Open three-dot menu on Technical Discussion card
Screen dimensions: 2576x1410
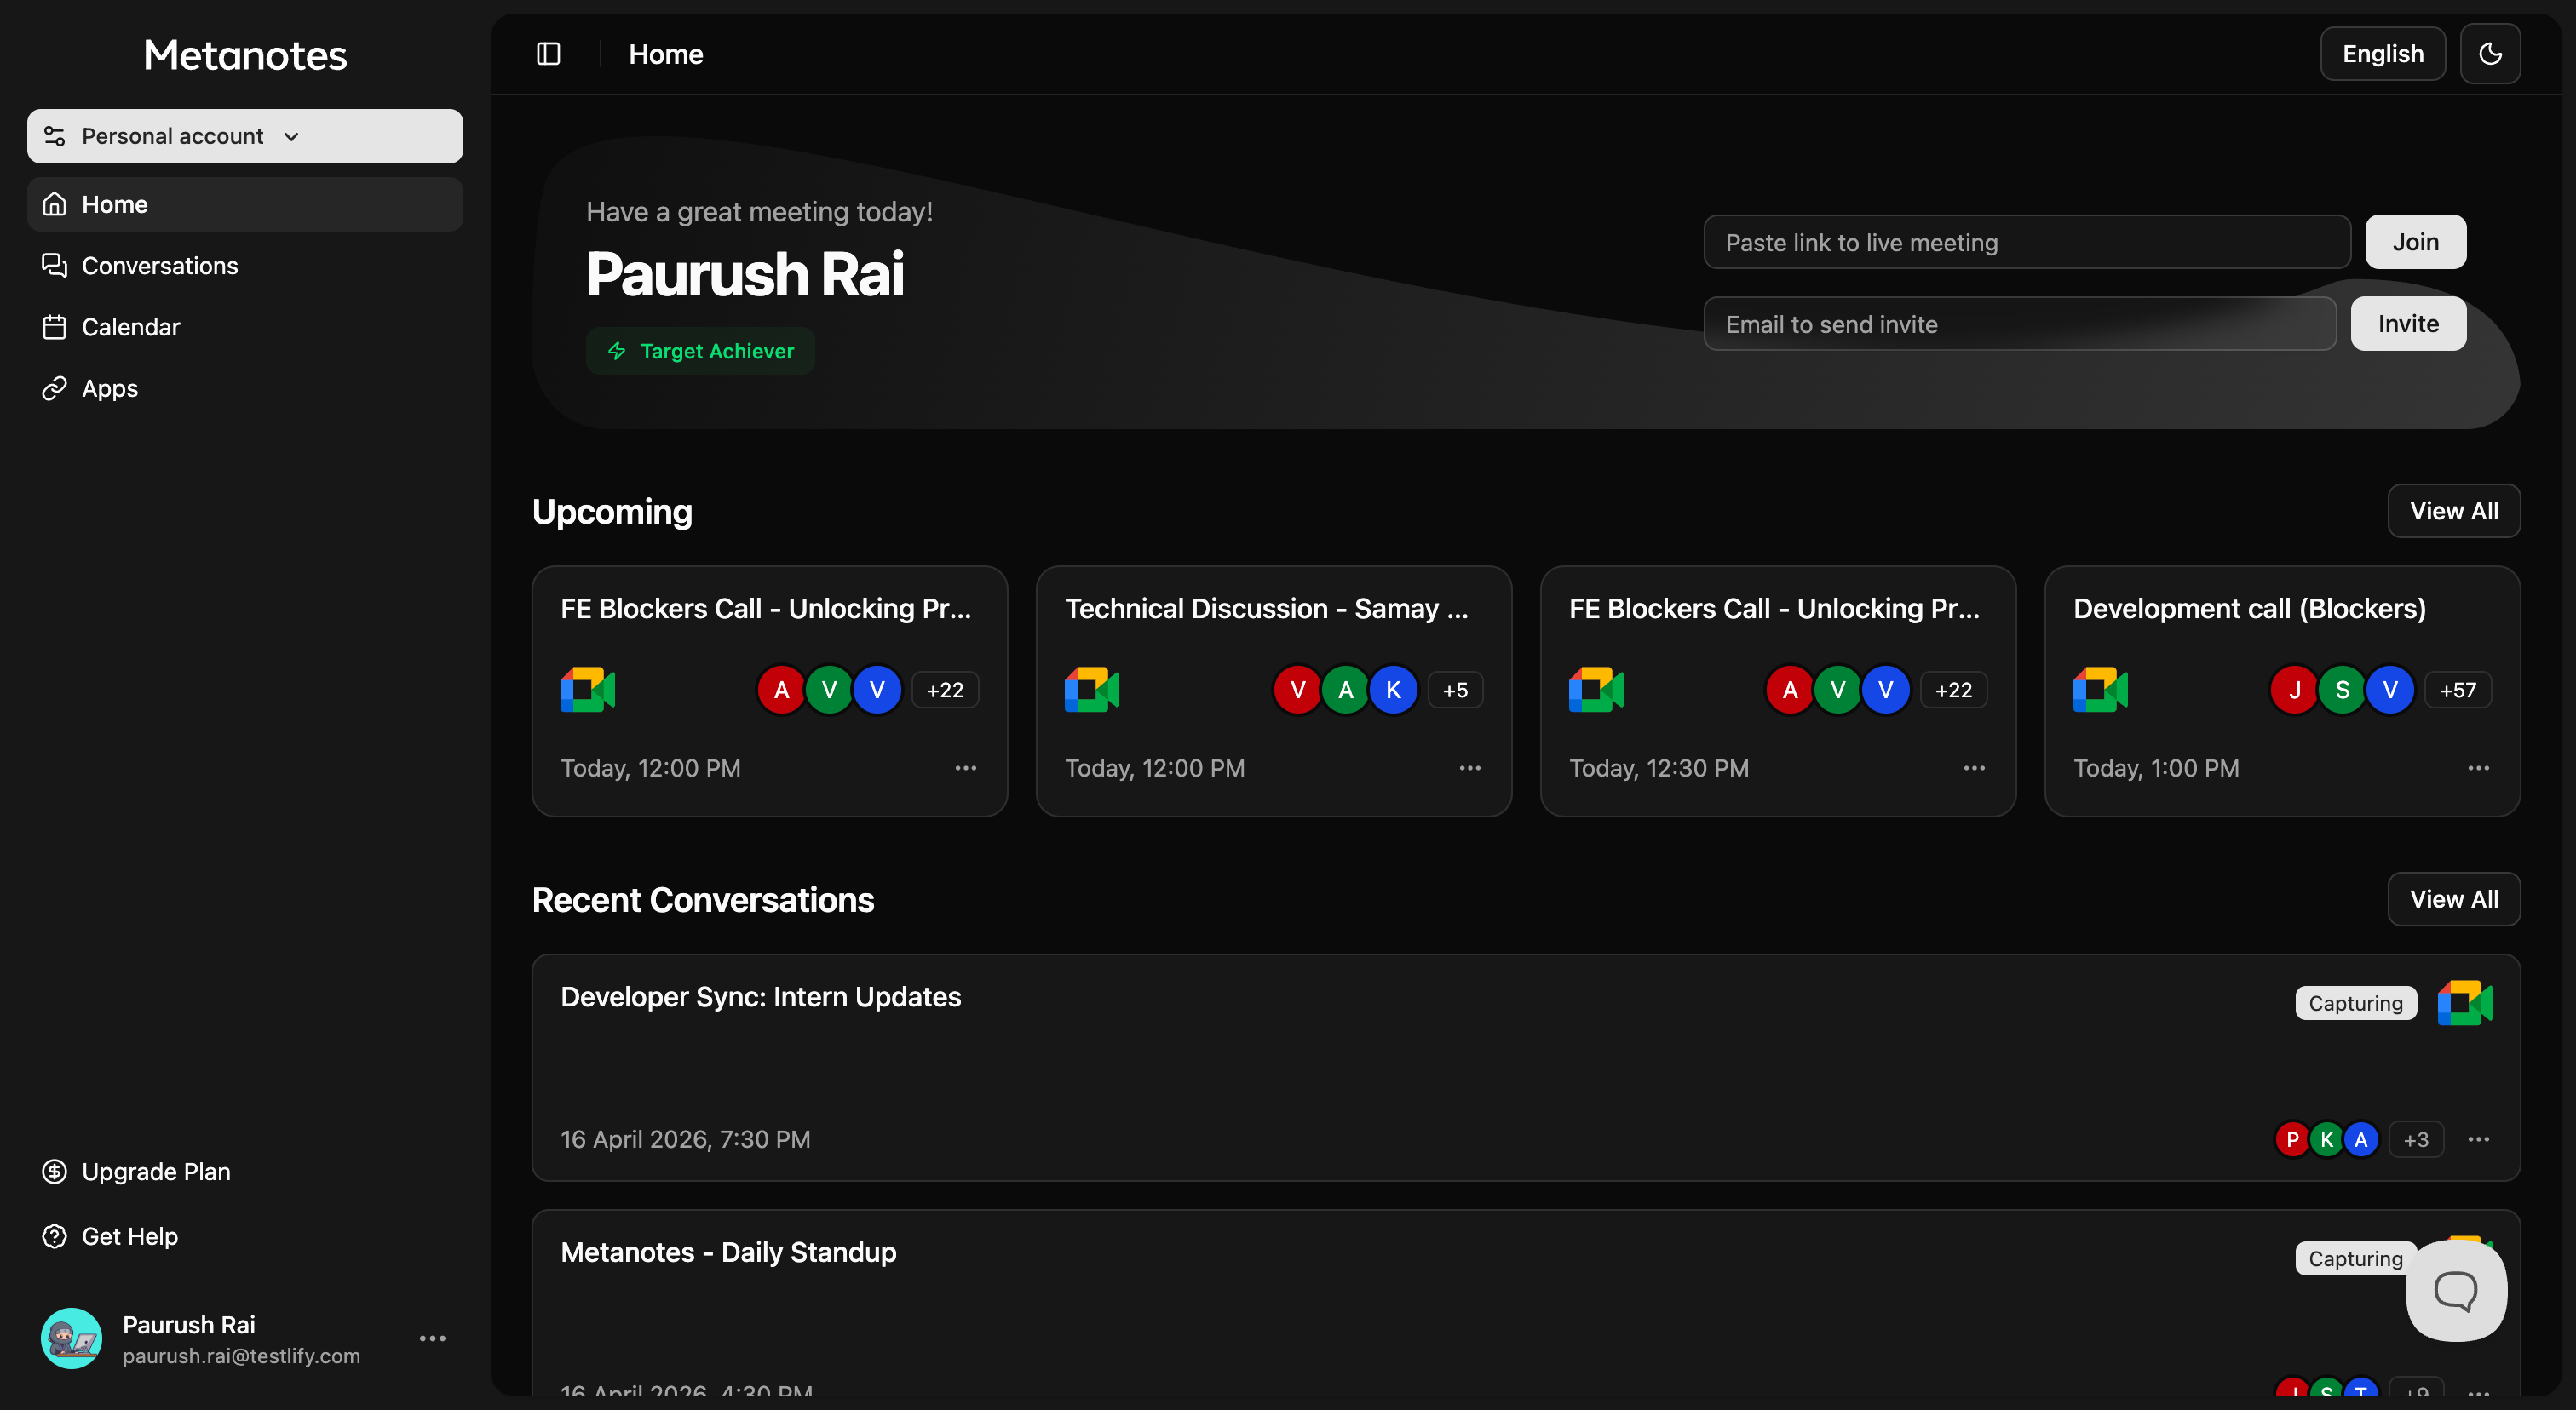click(x=1469, y=767)
